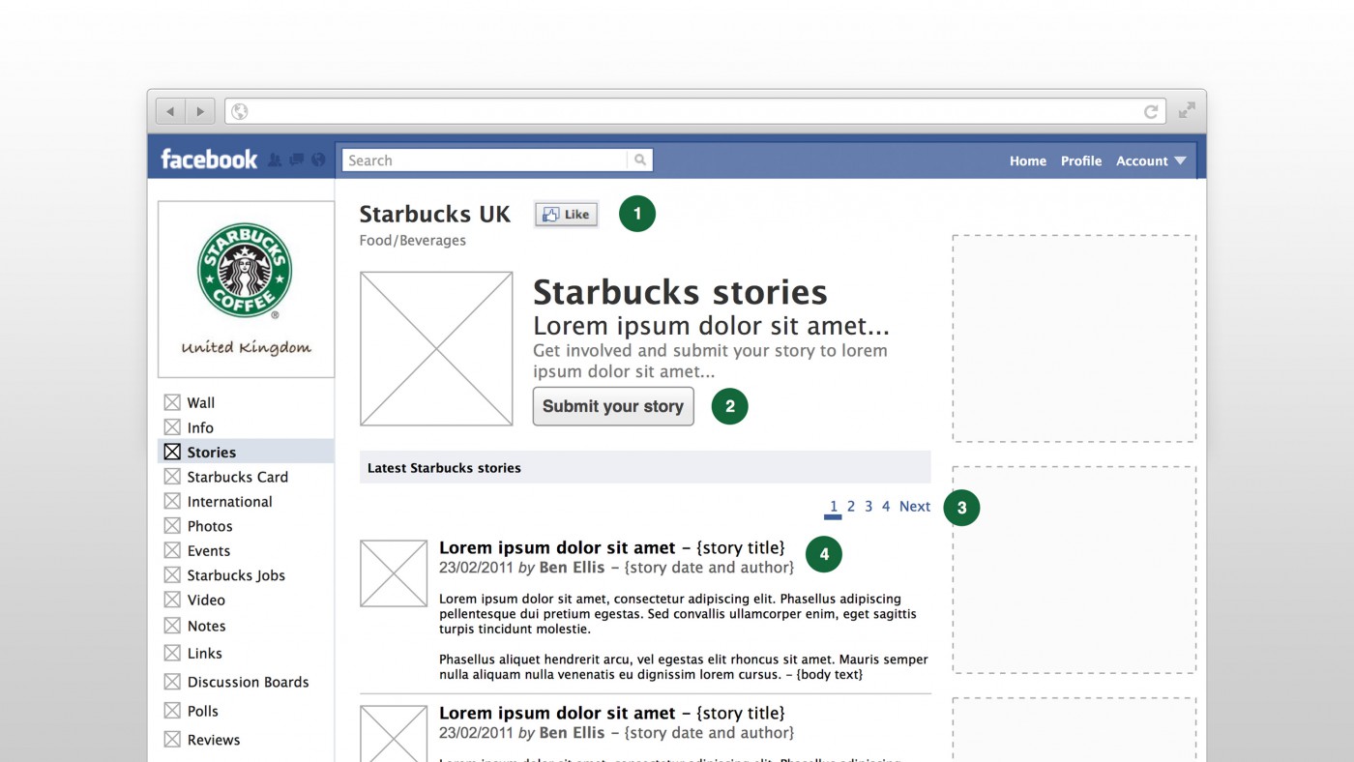Click the Submit your story button

pyautogui.click(x=613, y=406)
